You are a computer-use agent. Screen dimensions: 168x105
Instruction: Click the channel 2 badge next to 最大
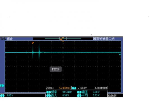[x=48, y=95]
